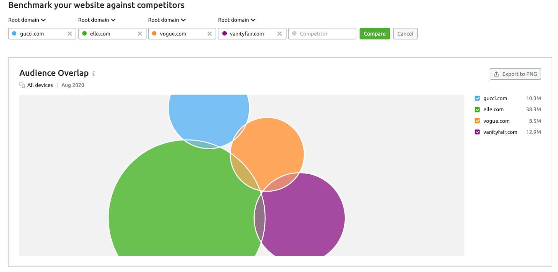
Task: Click the 12.9M value for vanityfair.com
Action: click(x=534, y=132)
